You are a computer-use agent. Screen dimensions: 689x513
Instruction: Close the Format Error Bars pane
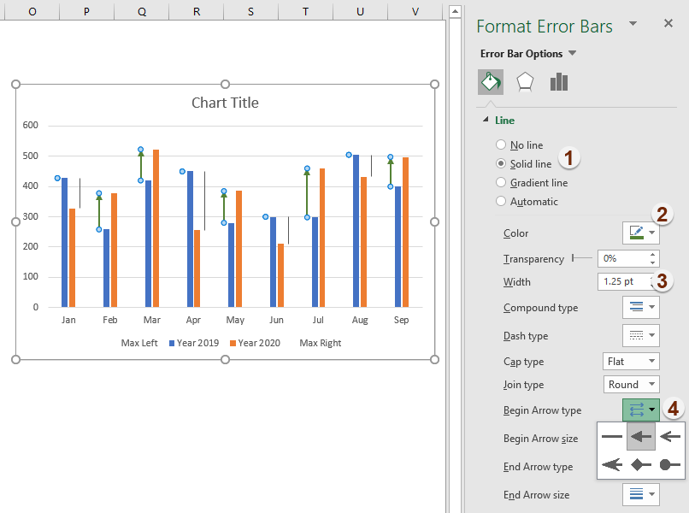(x=669, y=23)
